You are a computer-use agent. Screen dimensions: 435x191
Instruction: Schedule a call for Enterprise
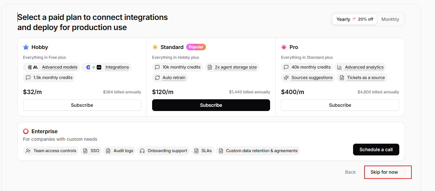pyautogui.click(x=376, y=150)
